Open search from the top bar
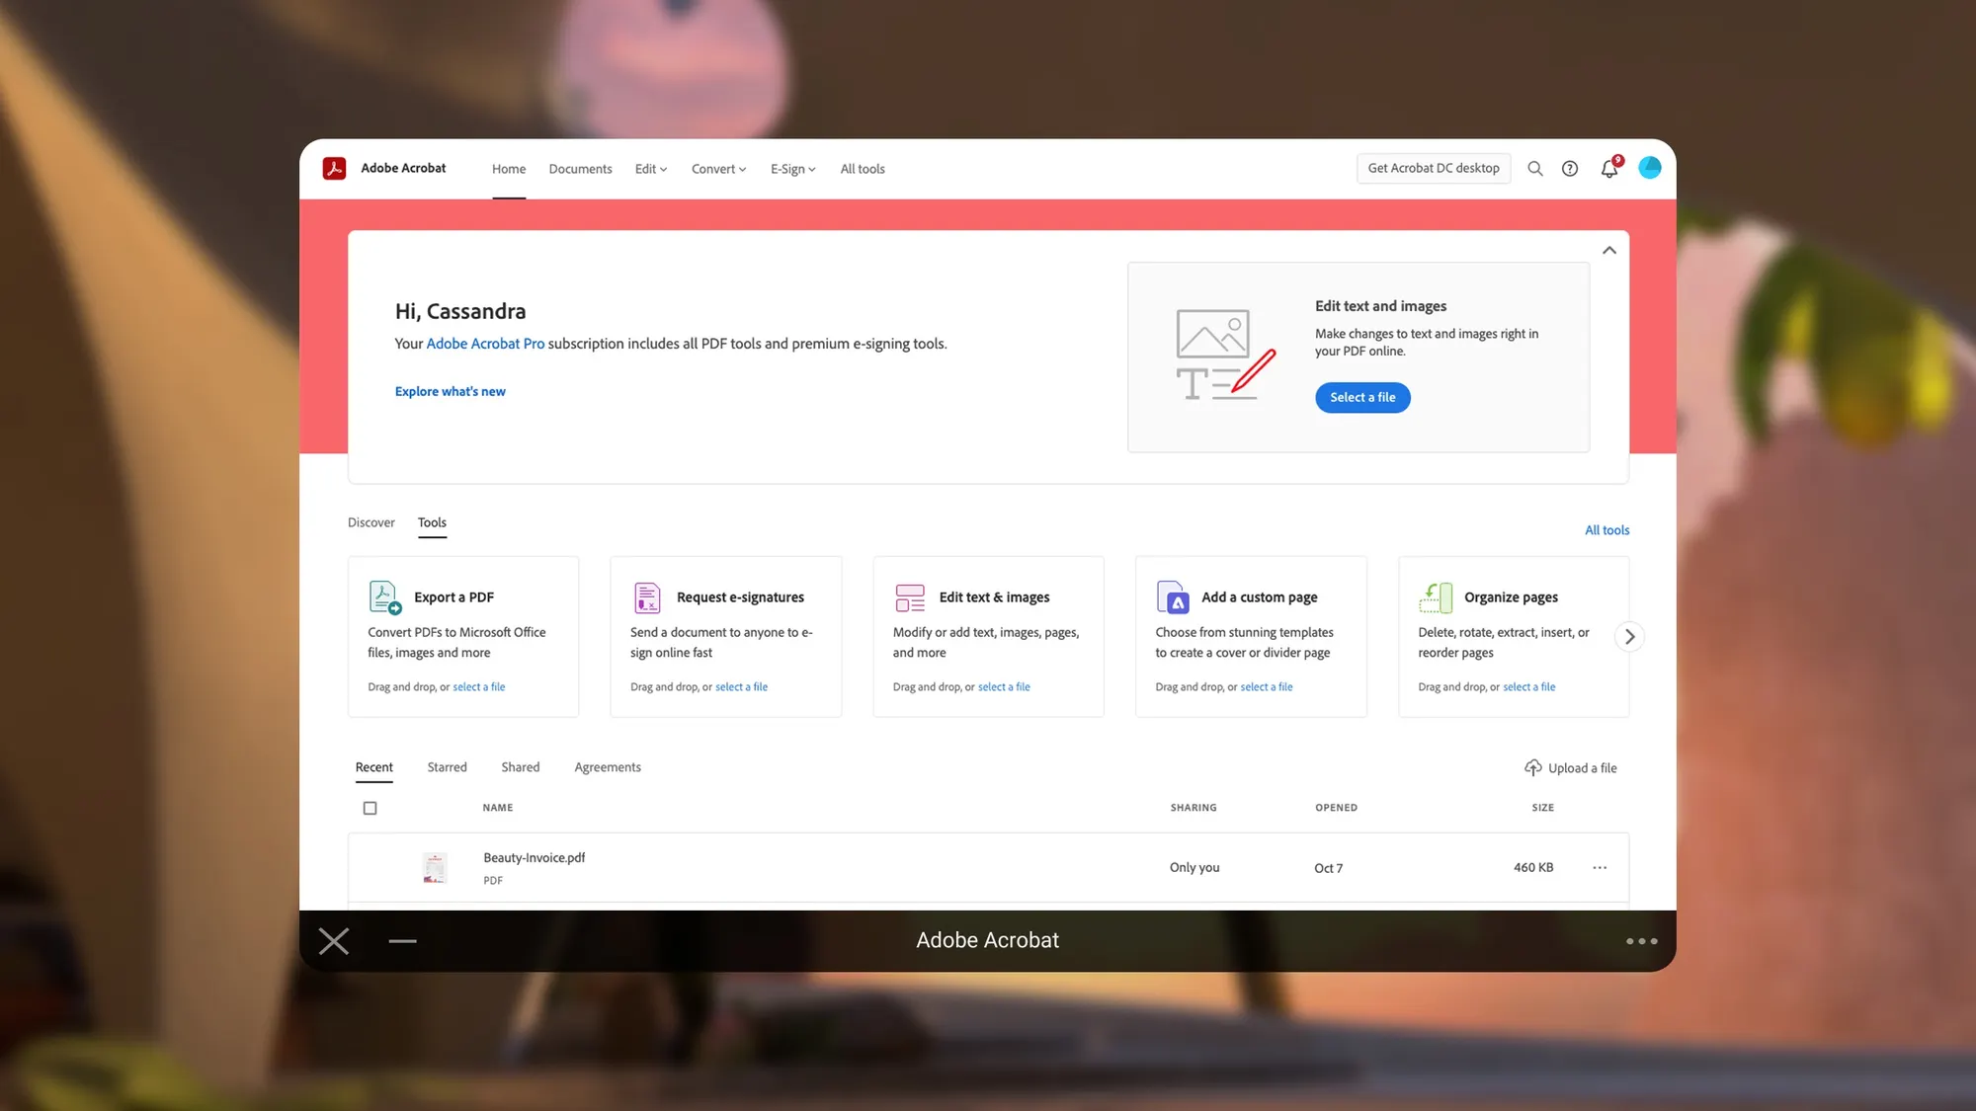This screenshot has width=1976, height=1111. pyautogui.click(x=1535, y=168)
